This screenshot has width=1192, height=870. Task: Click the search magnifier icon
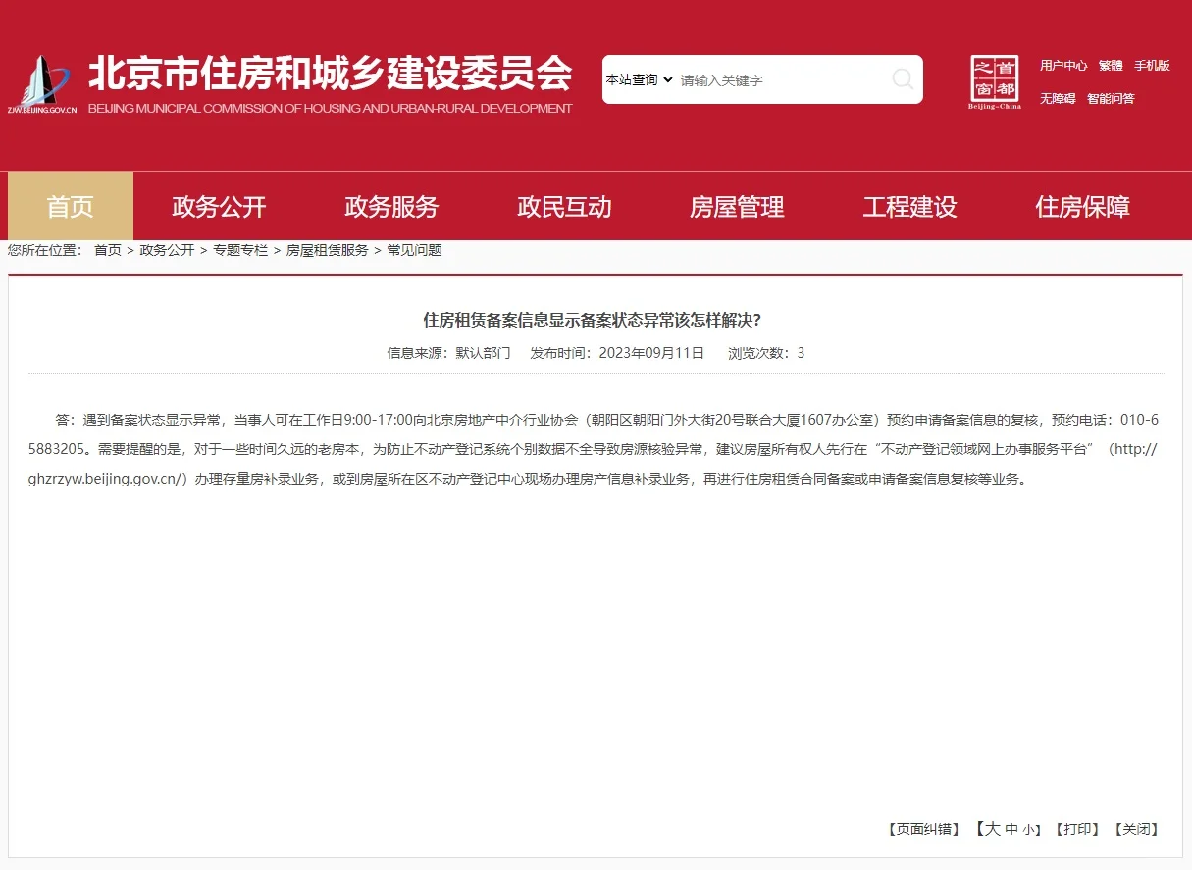(x=903, y=79)
